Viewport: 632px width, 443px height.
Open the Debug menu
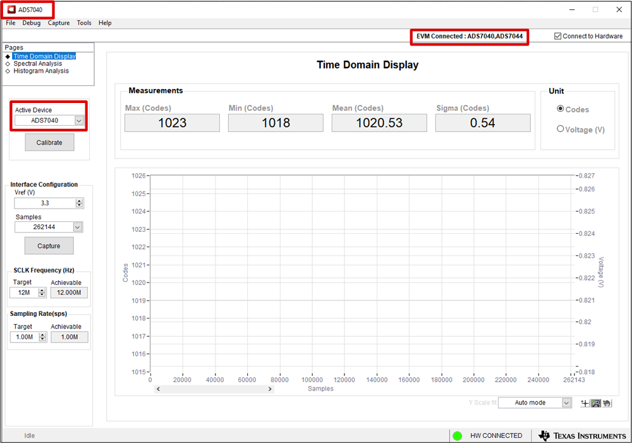(32, 23)
